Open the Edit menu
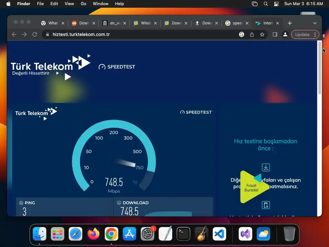The width and height of the screenshot is (329, 247). tap(54, 4)
